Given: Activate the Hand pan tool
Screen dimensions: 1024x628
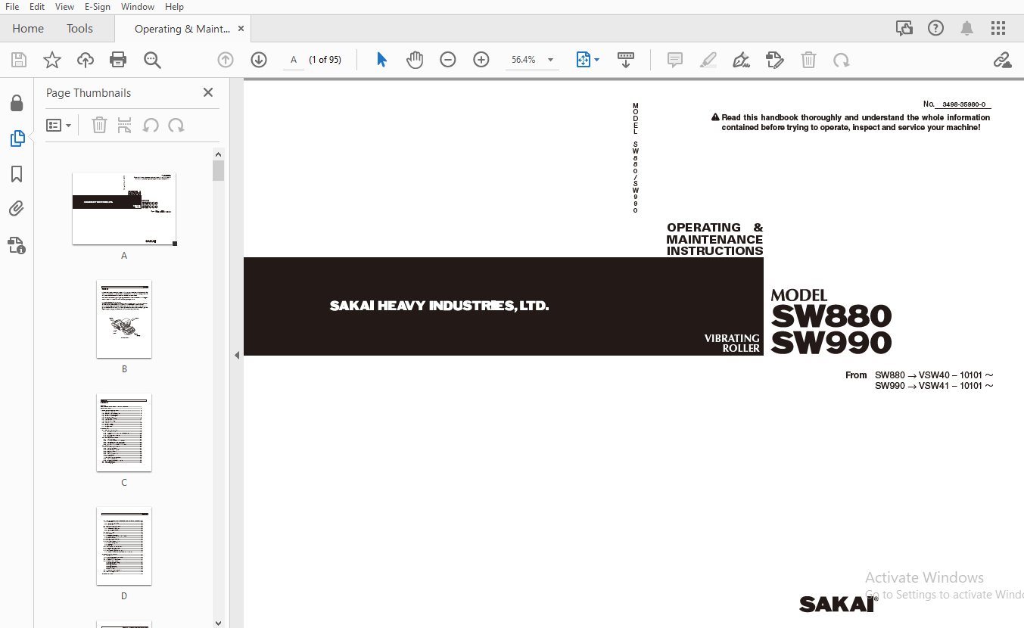Looking at the screenshot, I should coord(415,60).
